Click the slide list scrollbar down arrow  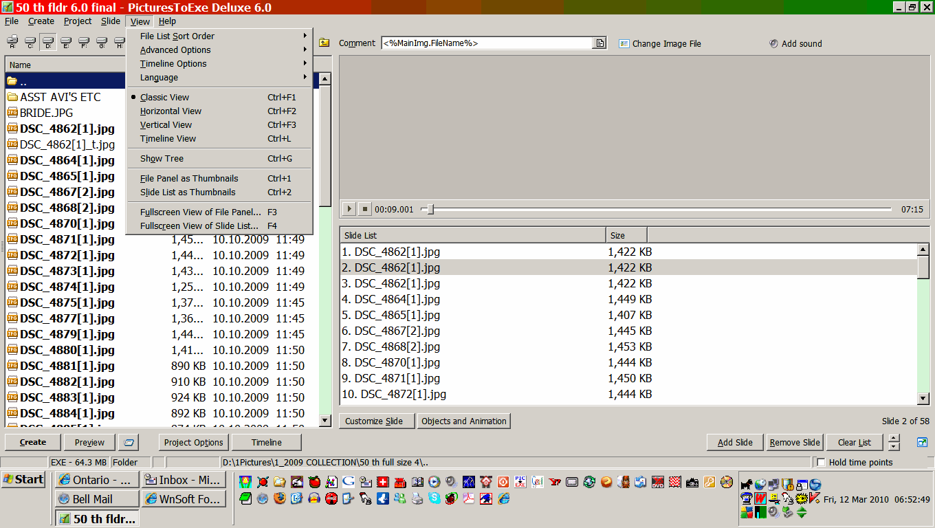(x=923, y=398)
